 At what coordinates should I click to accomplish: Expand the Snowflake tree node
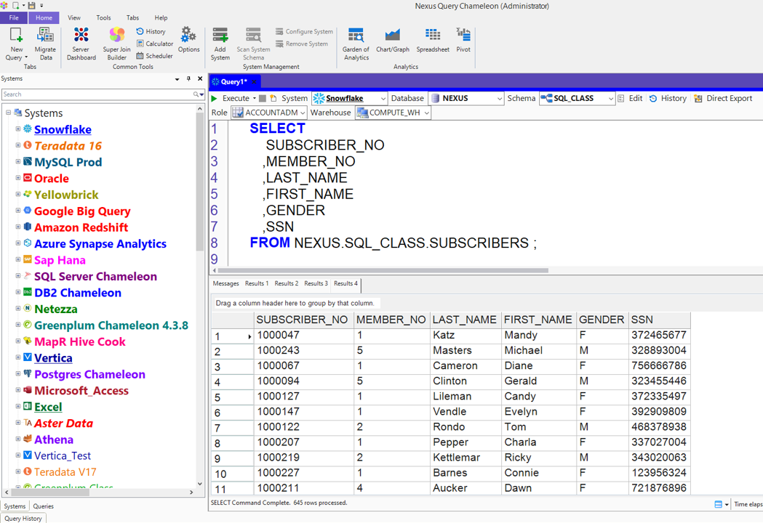point(18,129)
